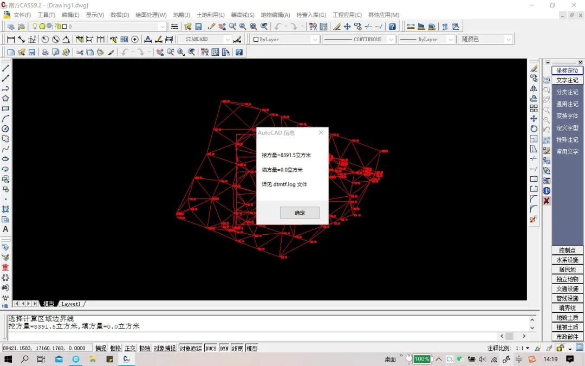
Task: Open 水系设施 feature category
Action: click(567, 260)
